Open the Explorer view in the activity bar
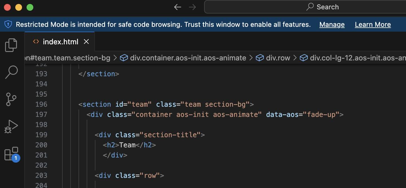Viewport: 406px width, 188px height. click(x=11, y=45)
